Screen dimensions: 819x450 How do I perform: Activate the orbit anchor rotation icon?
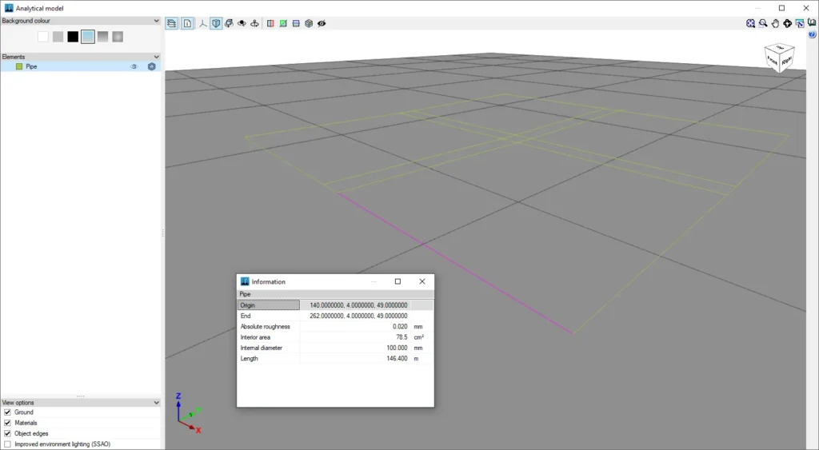point(254,23)
